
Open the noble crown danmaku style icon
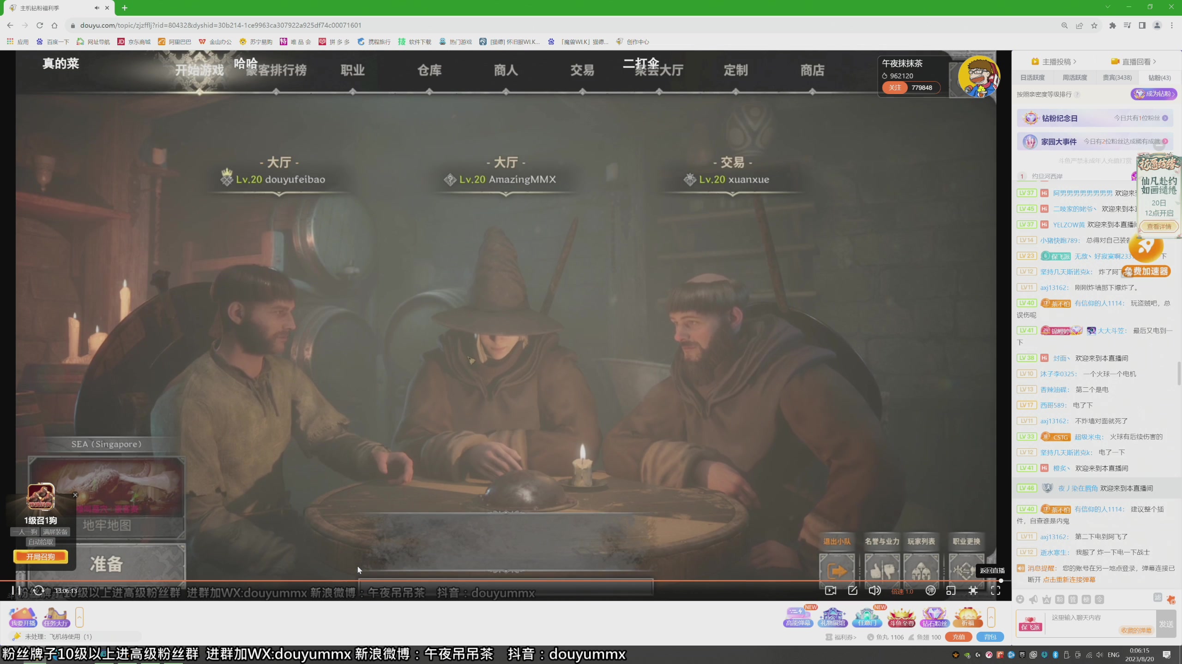(x=1047, y=599)
